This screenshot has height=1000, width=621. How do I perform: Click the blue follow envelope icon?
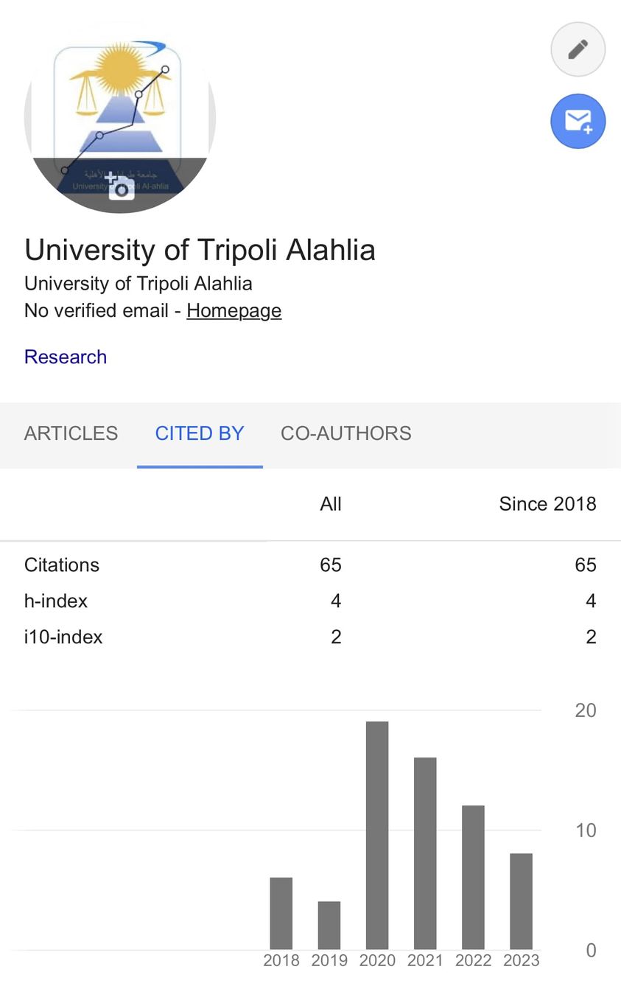pyautogui.click(x=578, y=122)
